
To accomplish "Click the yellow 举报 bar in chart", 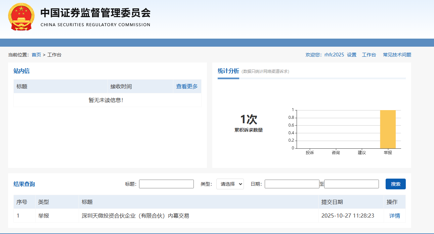I will [x=388, y=129].
